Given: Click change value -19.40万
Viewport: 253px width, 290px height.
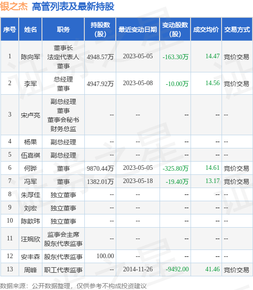Looking at the screenshot, I should 177,182.
